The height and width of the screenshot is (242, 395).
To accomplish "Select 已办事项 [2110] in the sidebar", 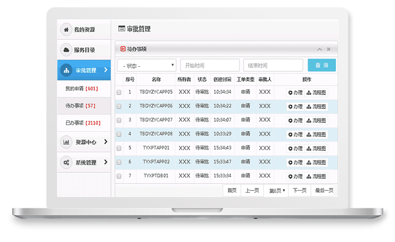I will pyautogui.click(x=83, y=123).
